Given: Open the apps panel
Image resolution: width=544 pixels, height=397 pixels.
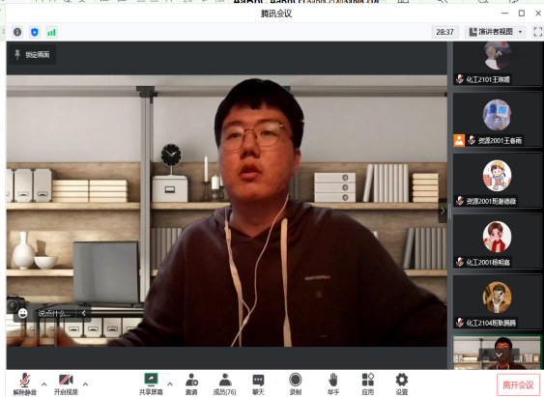Looking at the screenshot, I should [368, 383].
